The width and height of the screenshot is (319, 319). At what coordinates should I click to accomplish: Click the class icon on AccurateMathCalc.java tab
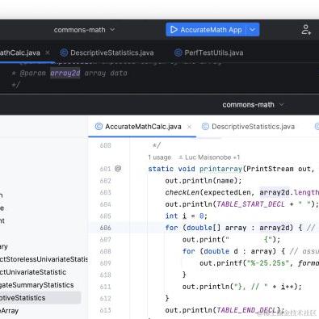[99, 127]
